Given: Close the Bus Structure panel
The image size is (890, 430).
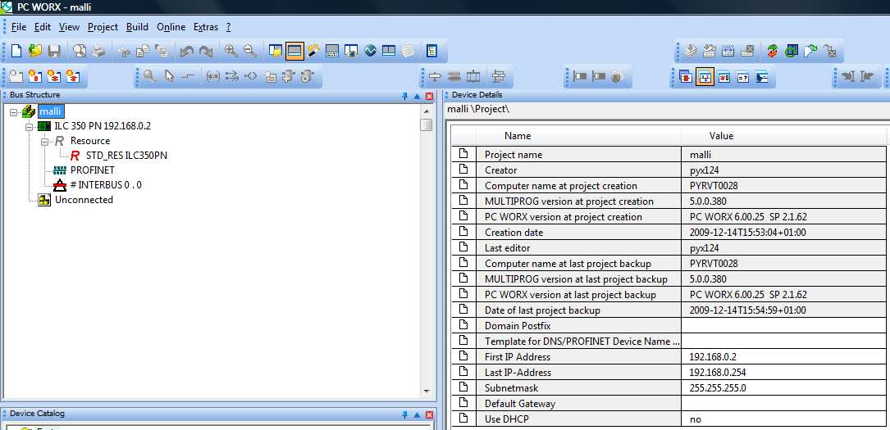Looking at the screenshot, I should point(429,96).
